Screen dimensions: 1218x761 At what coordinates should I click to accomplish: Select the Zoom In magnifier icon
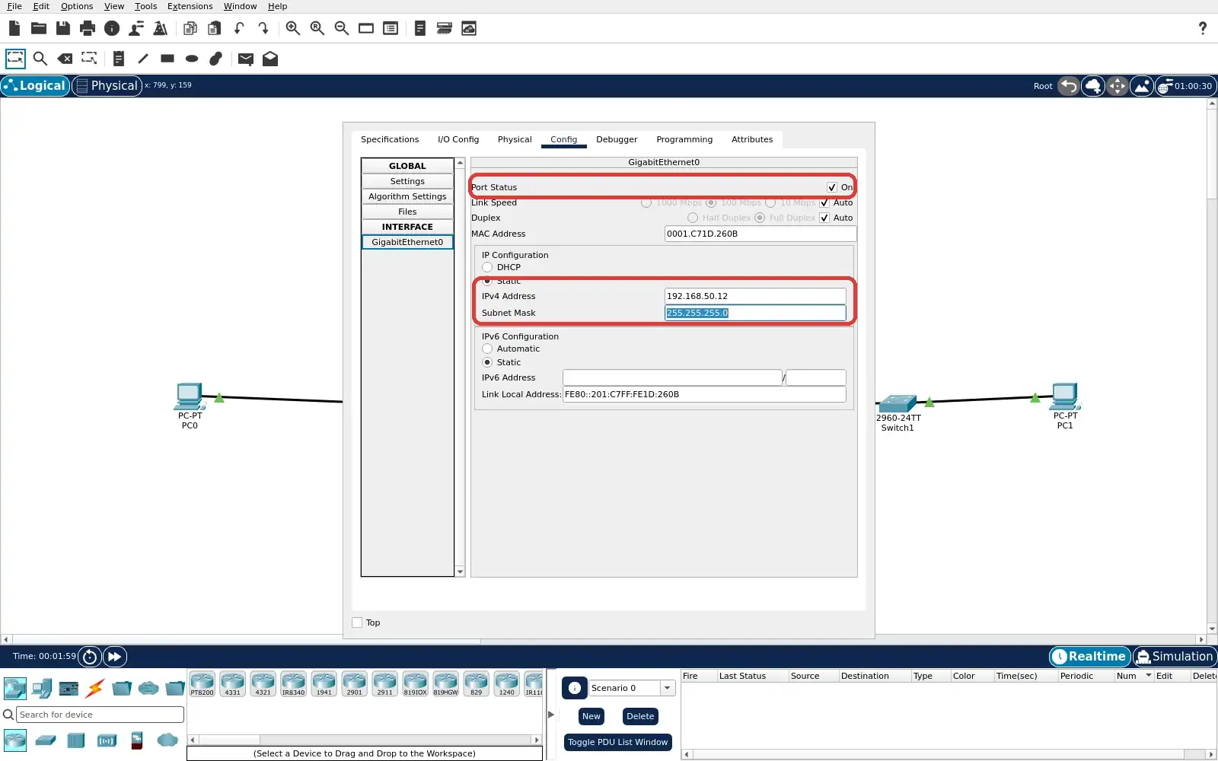[x=293, y=29]
